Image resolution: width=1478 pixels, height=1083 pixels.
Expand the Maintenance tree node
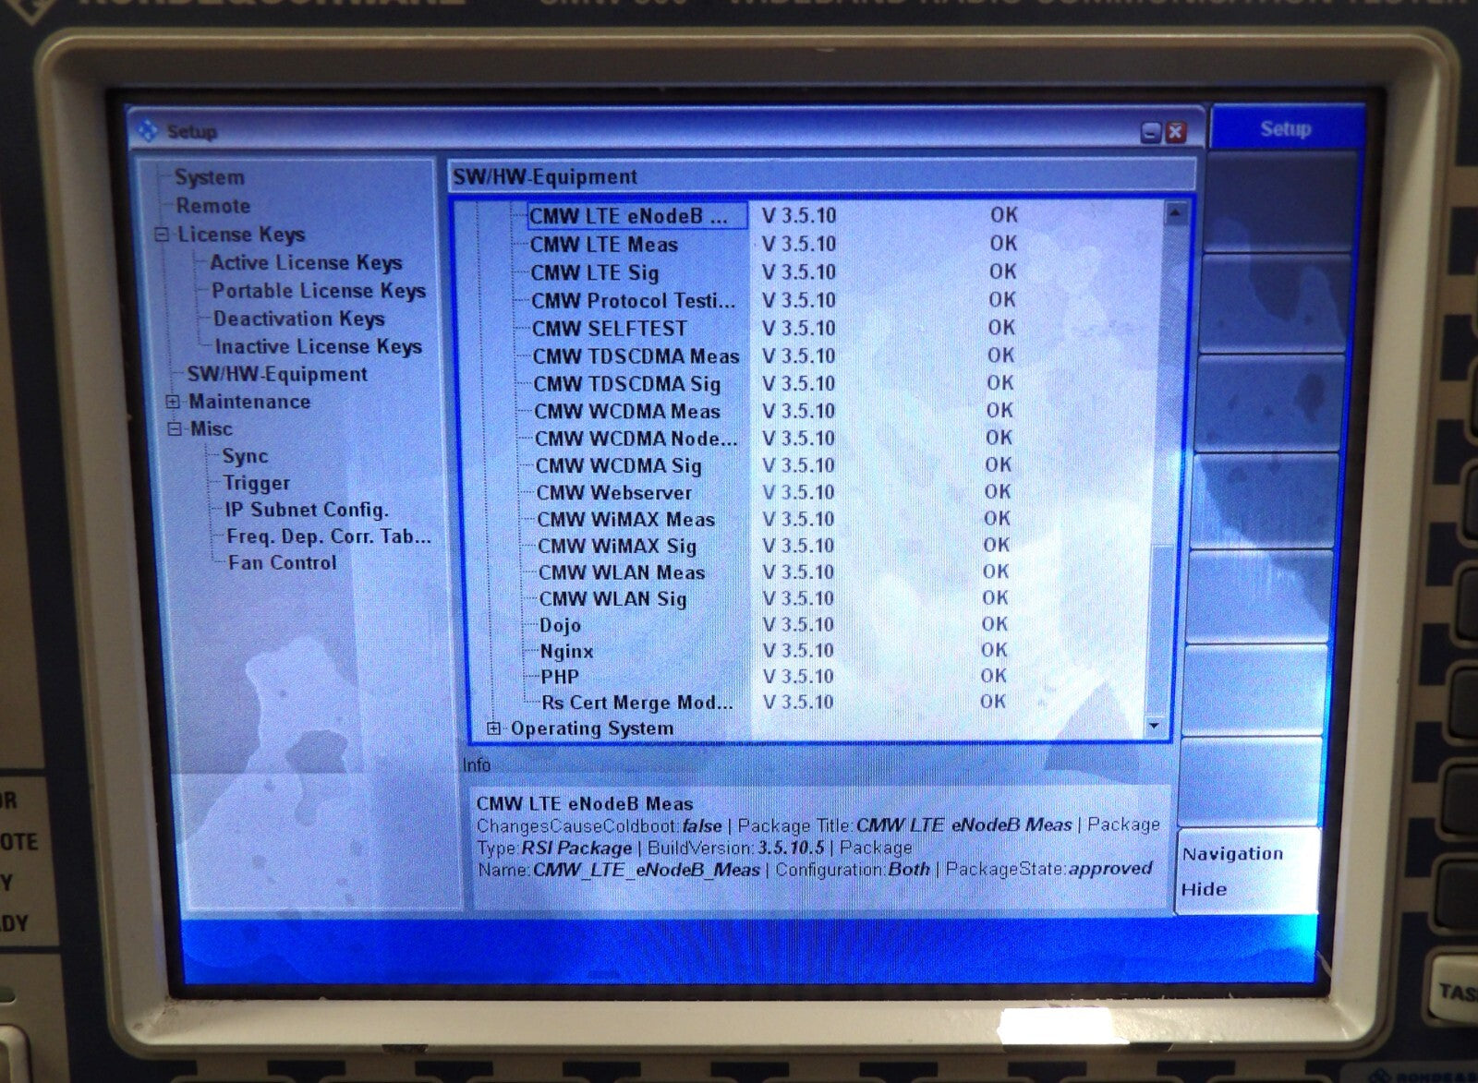(173, 402)
